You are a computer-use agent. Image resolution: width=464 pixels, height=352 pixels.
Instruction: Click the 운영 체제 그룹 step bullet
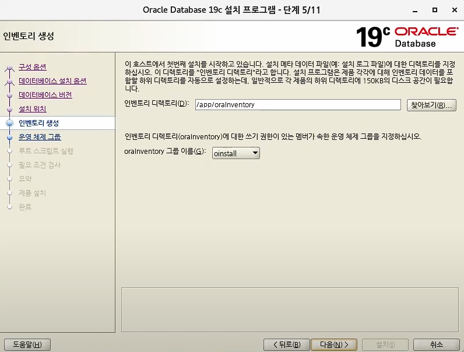9,137
